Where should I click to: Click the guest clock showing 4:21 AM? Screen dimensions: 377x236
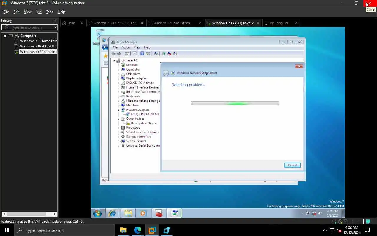pyautogui.click(x=333, y=213)
